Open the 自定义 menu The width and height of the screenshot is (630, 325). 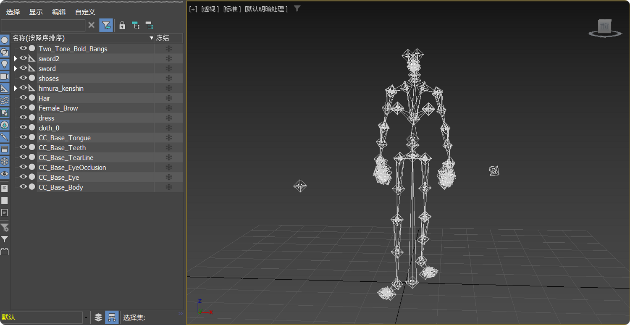pos(85,12)
